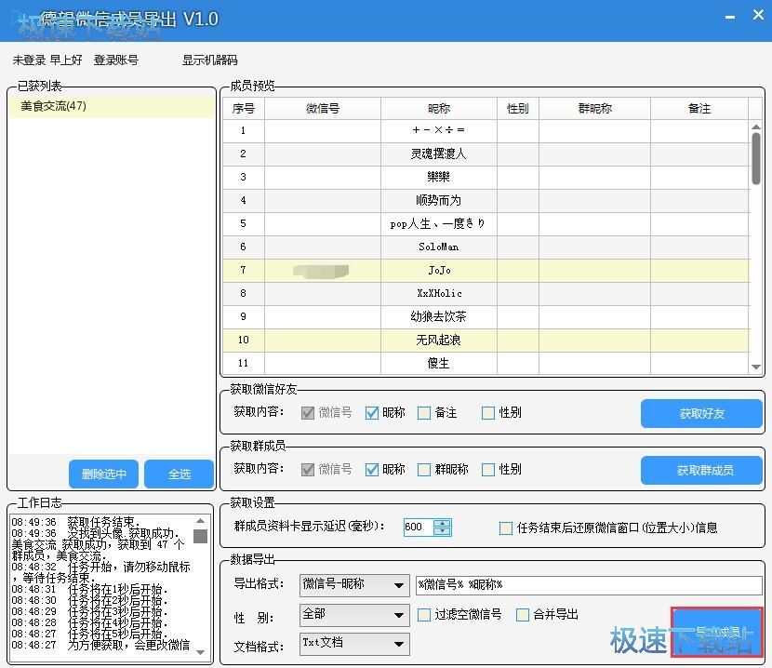This screenshot has width=772, height=668.
Task: Click the work log scroll-down arrow
Action: click(x=200, y=652)
